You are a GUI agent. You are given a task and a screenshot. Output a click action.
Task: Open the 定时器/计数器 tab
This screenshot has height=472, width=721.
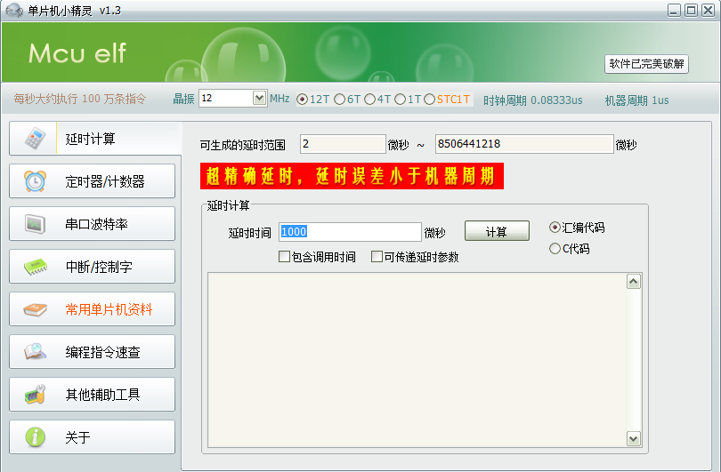tap(92, 181)
